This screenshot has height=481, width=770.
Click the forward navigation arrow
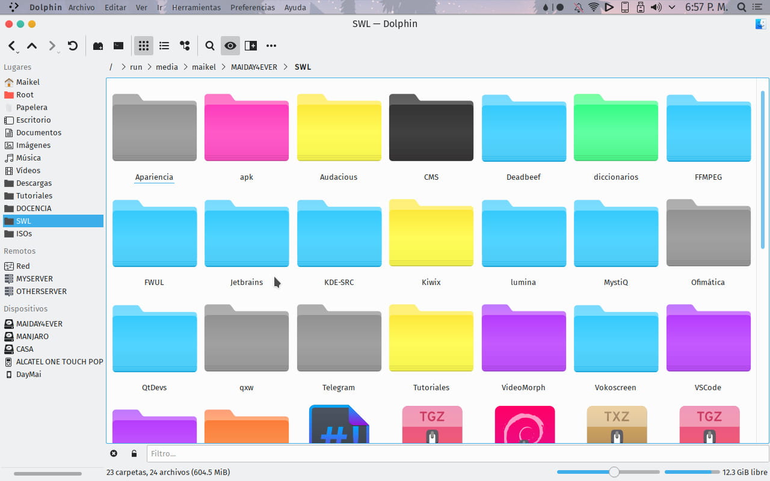pos(52,46)
